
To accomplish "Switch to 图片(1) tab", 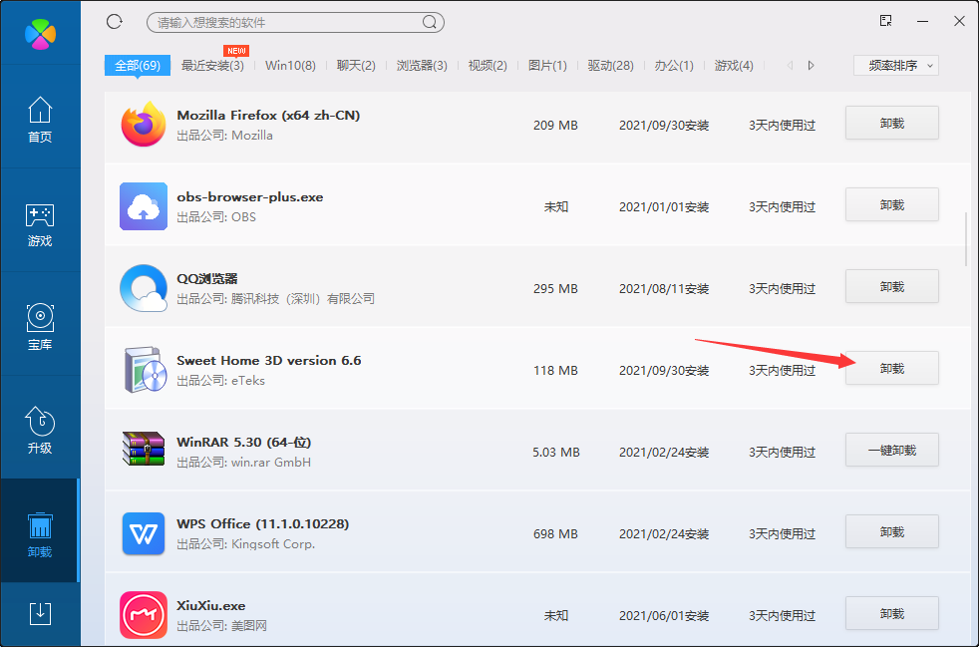I will pos(547,66).
